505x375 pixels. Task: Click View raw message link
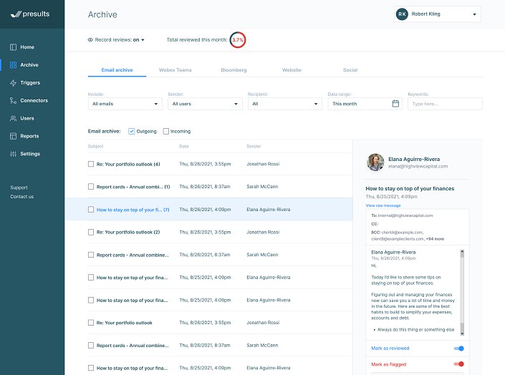[x=383, y=205]
